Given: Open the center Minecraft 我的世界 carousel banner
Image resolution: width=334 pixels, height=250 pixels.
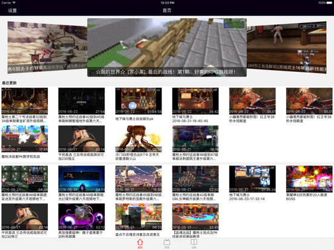Looking at the screenshot, I should 167,48.
